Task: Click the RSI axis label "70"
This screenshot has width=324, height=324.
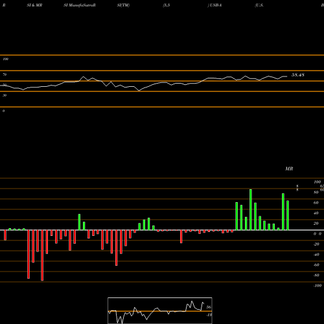Action: coord(5,75)
